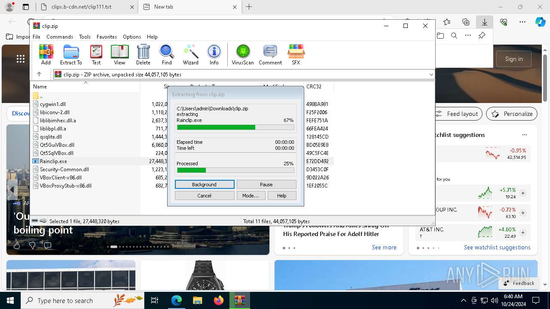Viewport: 550px width, 309px height.
Task: Click the Processed total progress bar
Action: click(235, 170)
